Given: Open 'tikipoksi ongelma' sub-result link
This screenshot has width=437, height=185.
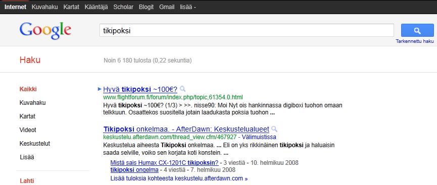Looking at the screenshot, I should pyautogui.click(x=134, y=170).
